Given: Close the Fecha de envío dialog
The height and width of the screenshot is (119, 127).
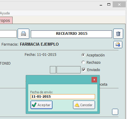Looking at the screenshot, I should pos(94,80).
